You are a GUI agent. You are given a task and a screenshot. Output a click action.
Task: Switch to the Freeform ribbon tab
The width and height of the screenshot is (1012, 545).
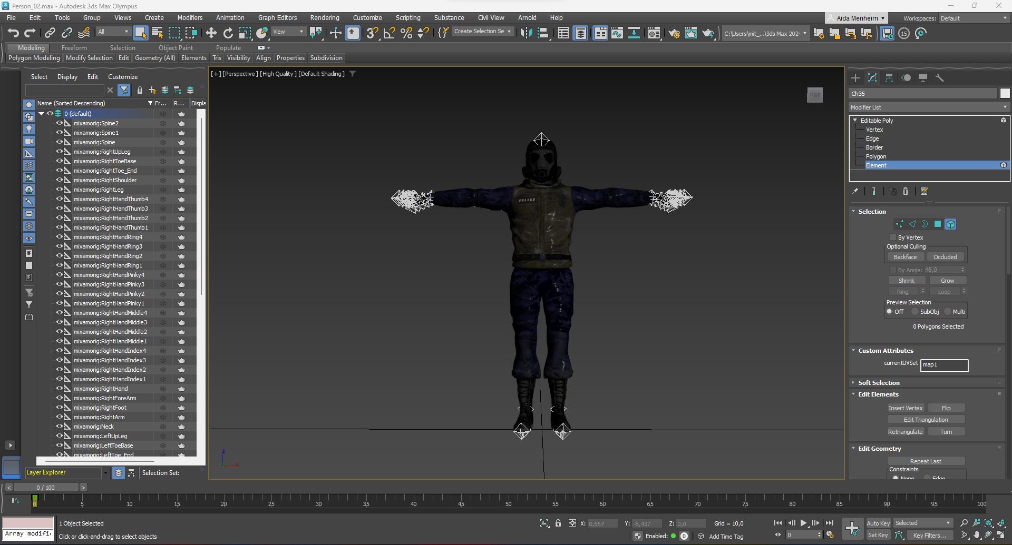coord(74,48)
